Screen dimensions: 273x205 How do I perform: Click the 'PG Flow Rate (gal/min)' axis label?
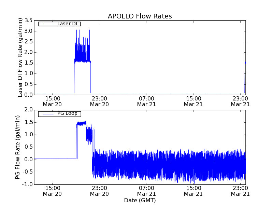(x=18, y=147)
